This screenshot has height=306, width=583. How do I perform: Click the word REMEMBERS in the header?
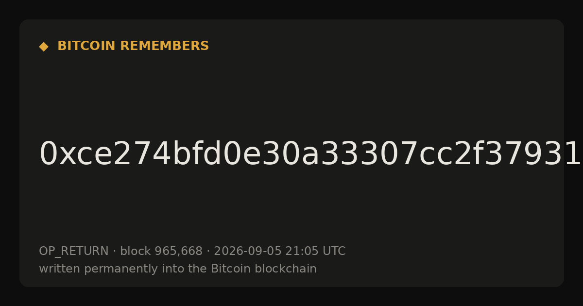164,46
